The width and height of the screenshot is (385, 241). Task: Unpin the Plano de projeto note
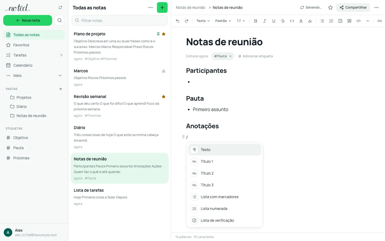(158, 34)
